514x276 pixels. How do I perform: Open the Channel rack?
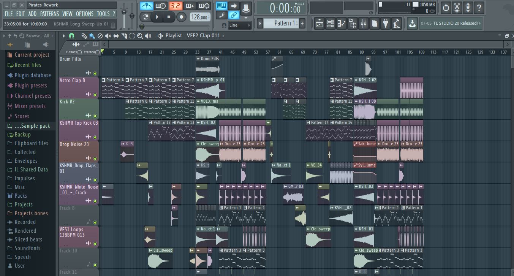pos(331,24)
